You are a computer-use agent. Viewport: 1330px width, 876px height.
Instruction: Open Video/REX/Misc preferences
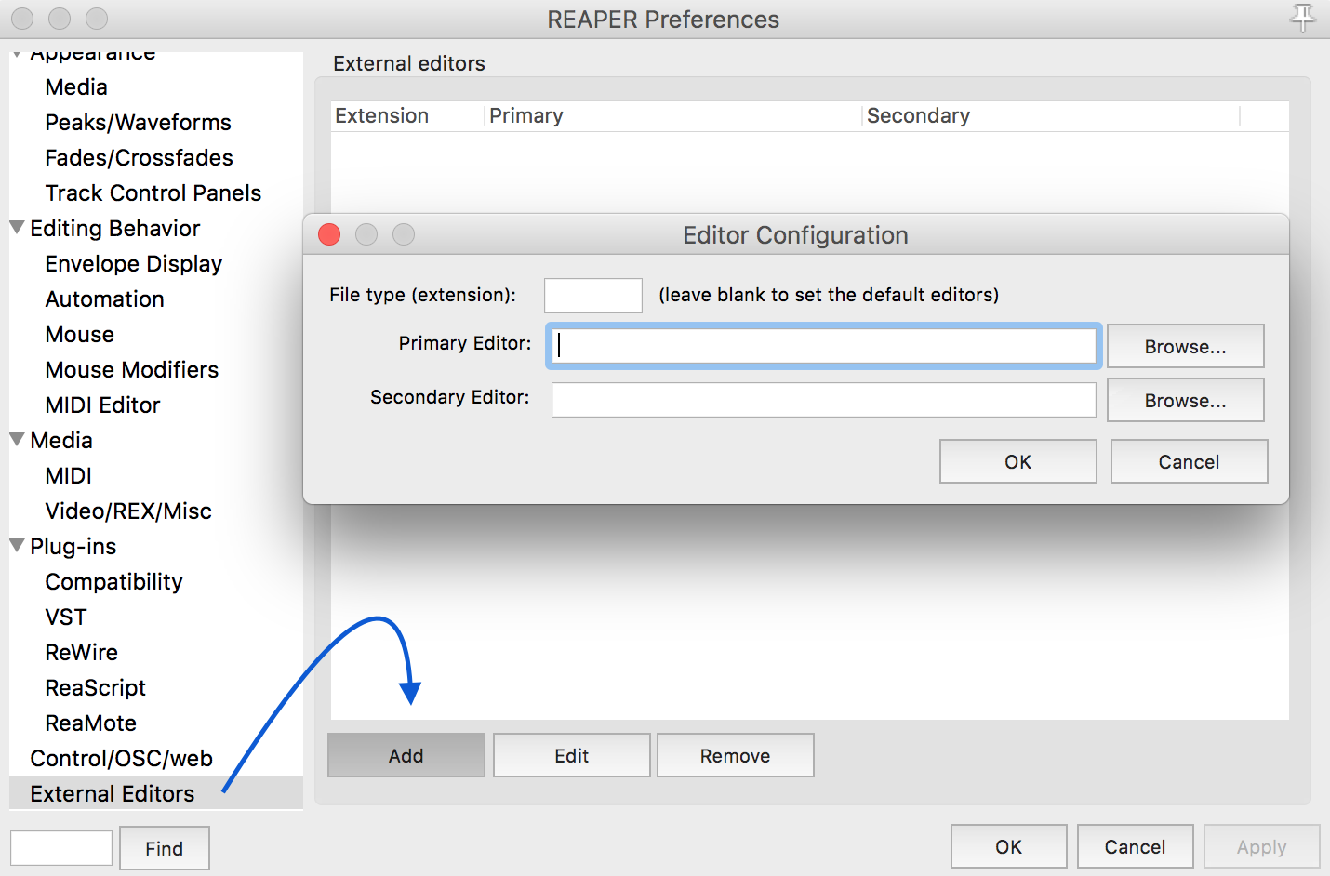click(x=128, y=511)
